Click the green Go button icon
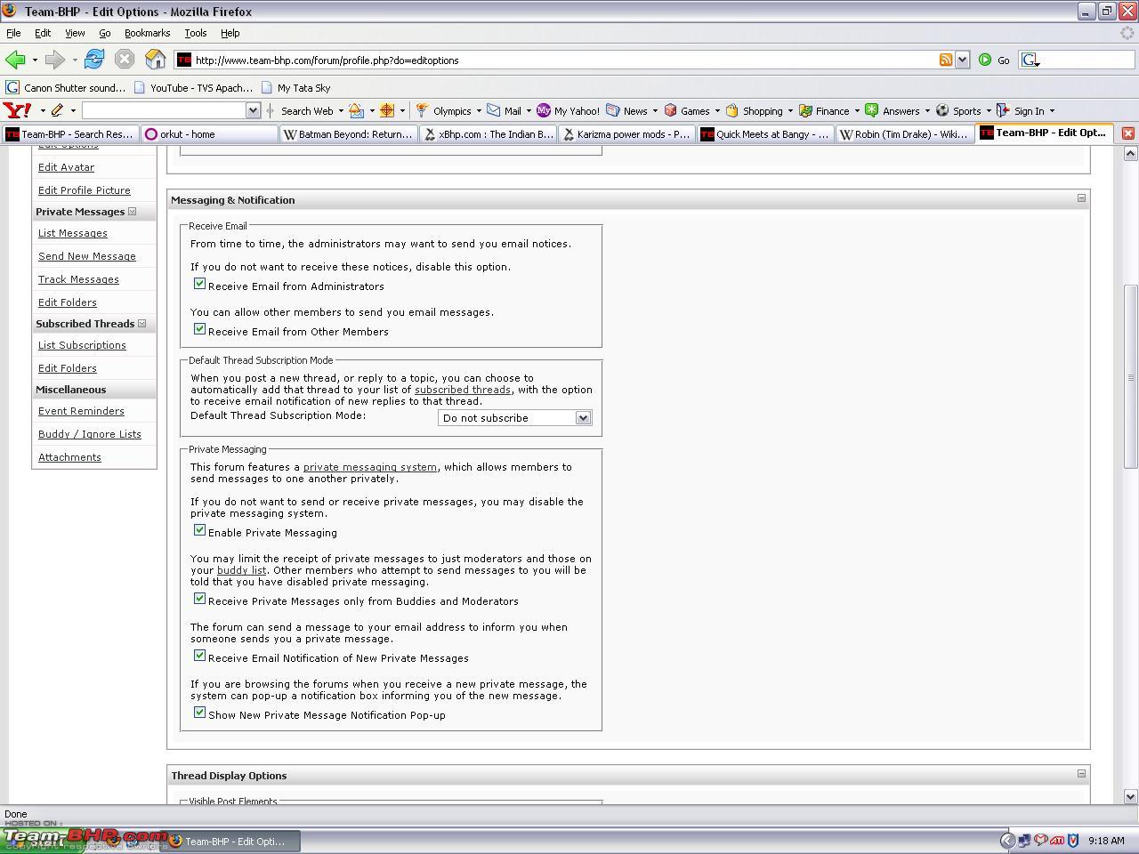This screenshot has width=1139, height=854. (985, 60)
